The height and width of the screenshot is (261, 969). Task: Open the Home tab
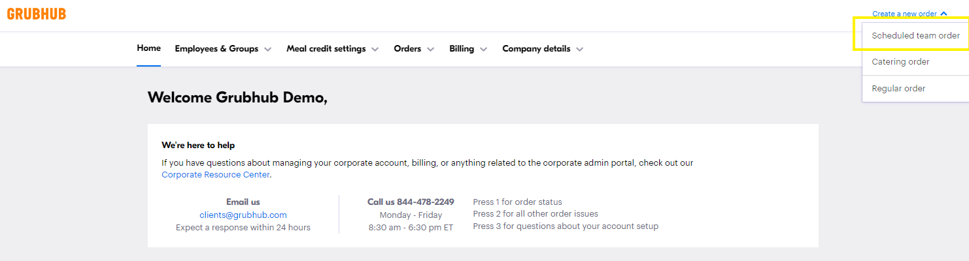coord(148,48)
